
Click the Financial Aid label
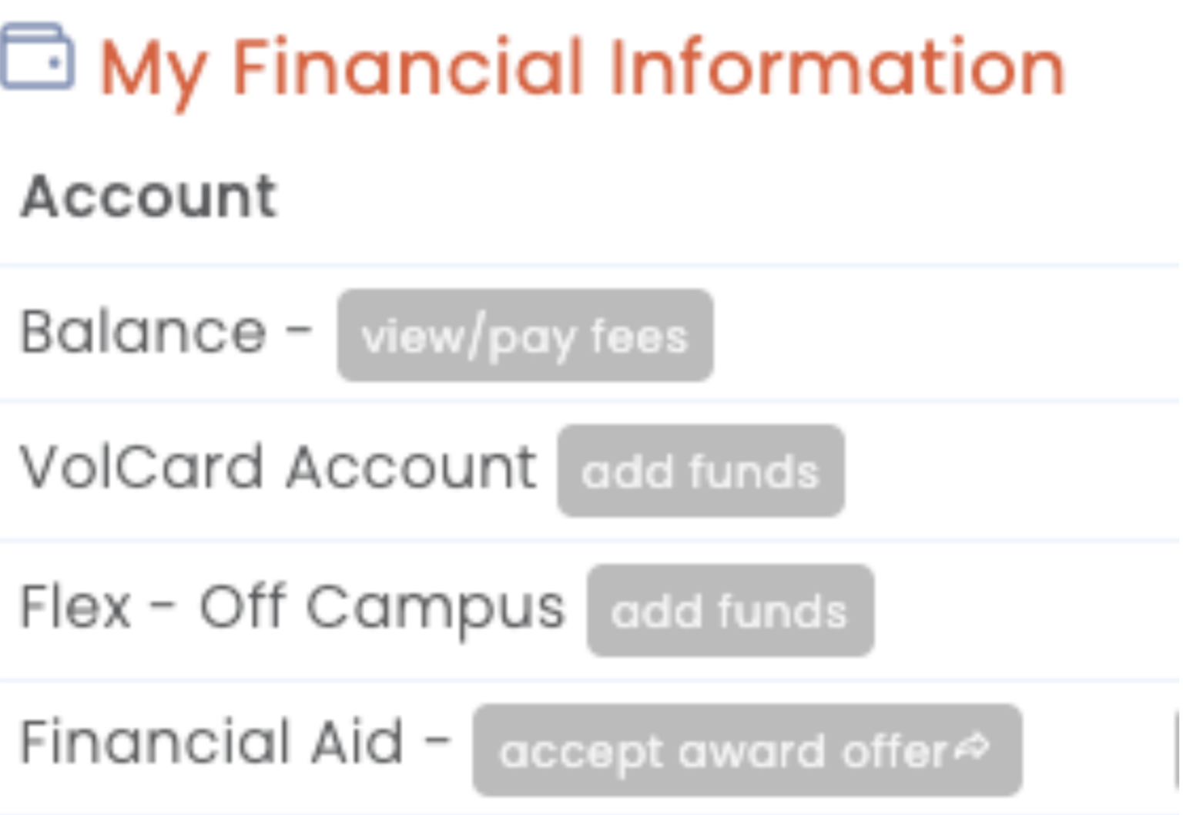(x=212, y=743)
